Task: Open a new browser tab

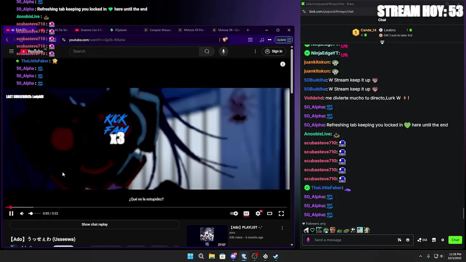Action: (x=248, y=30)
